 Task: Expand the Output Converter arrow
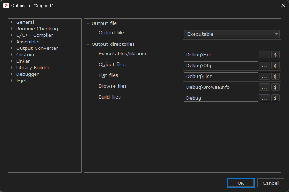[12, 48]
